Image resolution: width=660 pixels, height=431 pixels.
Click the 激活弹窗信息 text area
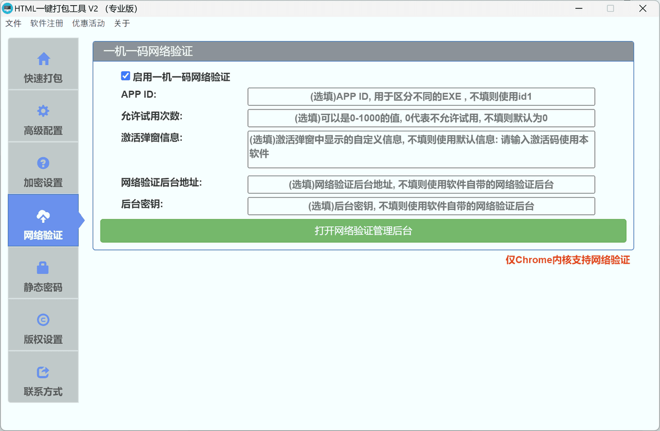(421, 149)
